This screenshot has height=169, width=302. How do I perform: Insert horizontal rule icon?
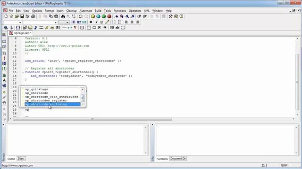(x=64, y=28)
